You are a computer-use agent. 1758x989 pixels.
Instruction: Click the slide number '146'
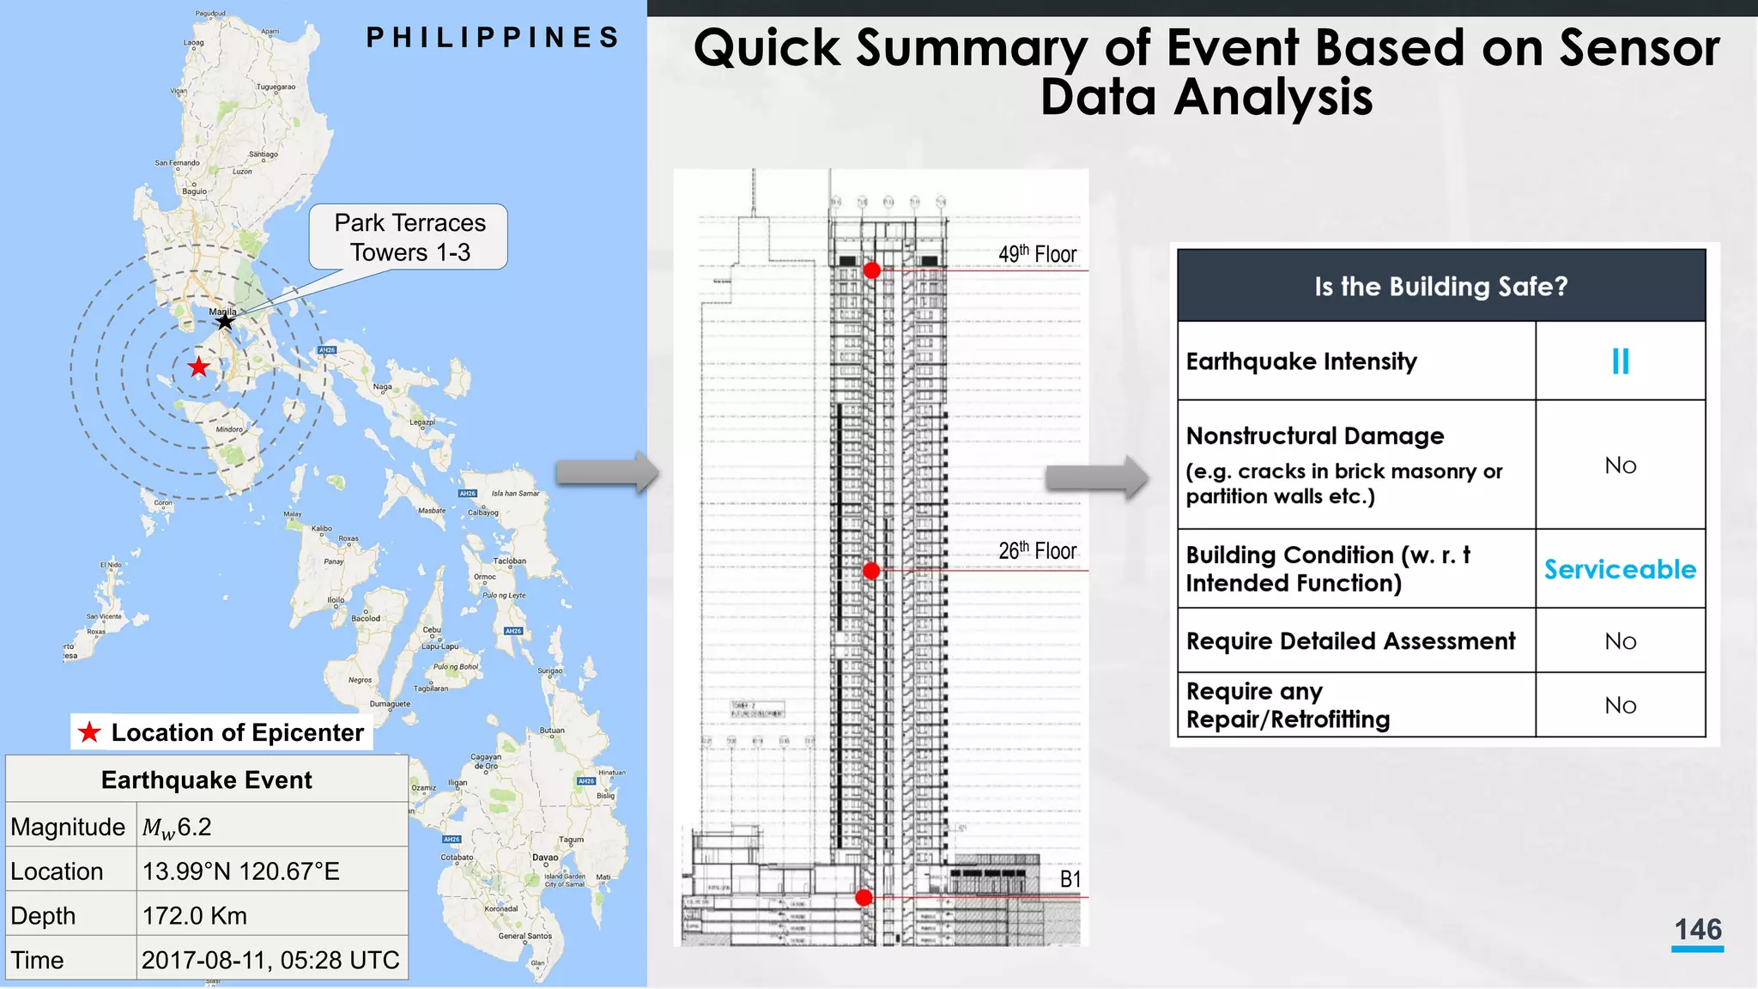pyautogui.click(x=1698, y=930)
